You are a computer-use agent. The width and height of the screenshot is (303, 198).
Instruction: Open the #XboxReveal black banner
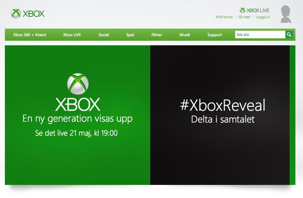click(220, 115)
